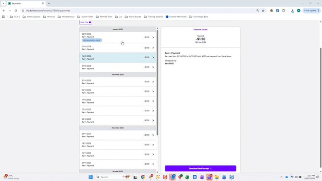Expand the 28/01/2026 payment row chevron
The width and height of the screenshot is (322, 181).
pos(153,38)
